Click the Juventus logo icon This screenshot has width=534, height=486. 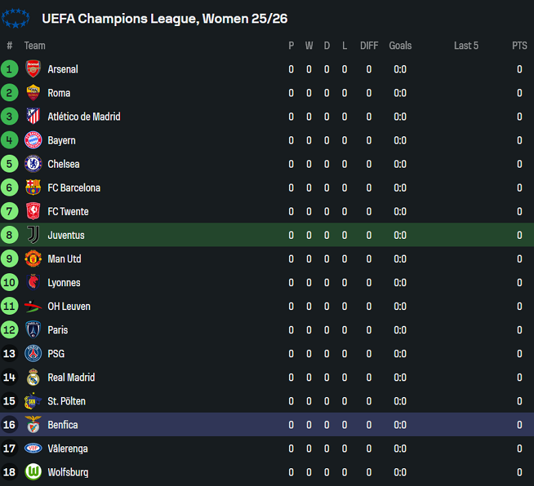point(33,235)
